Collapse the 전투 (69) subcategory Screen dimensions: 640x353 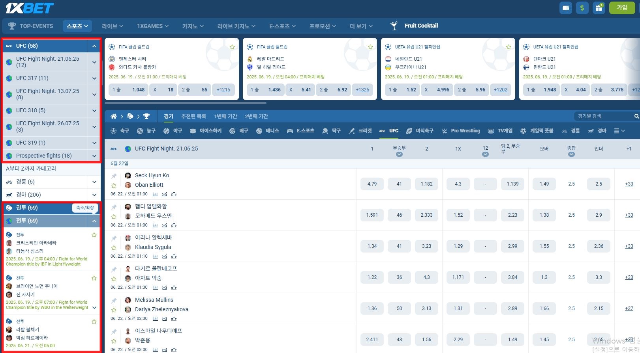click(x=94, y=221)
